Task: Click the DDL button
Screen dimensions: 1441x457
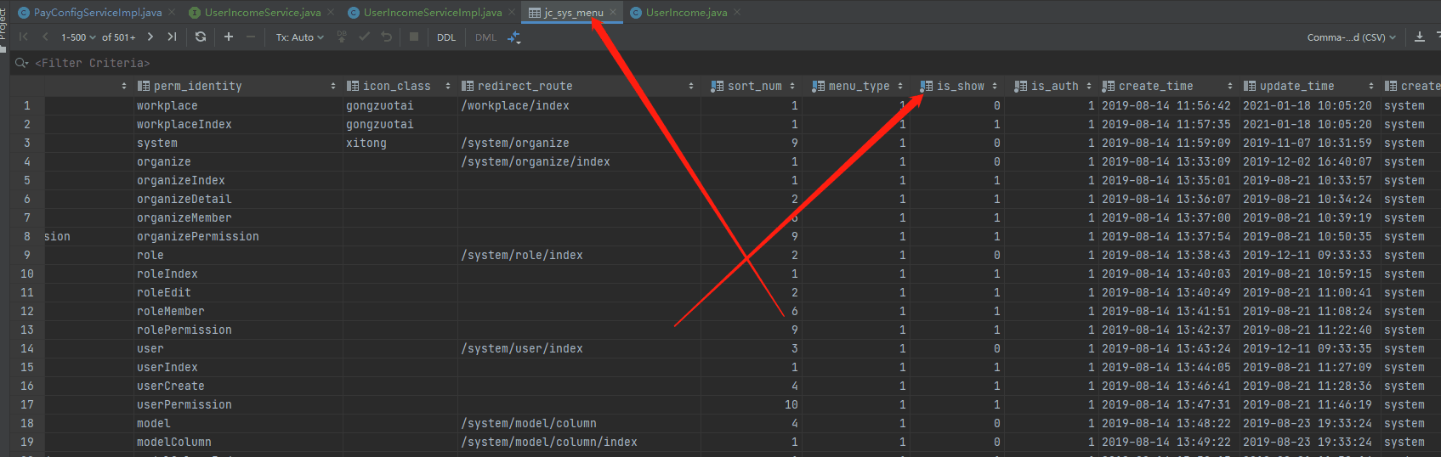Action: point(446,37)
